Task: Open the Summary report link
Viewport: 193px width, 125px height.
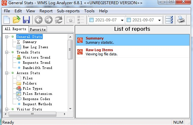Action: click(95, 39)
